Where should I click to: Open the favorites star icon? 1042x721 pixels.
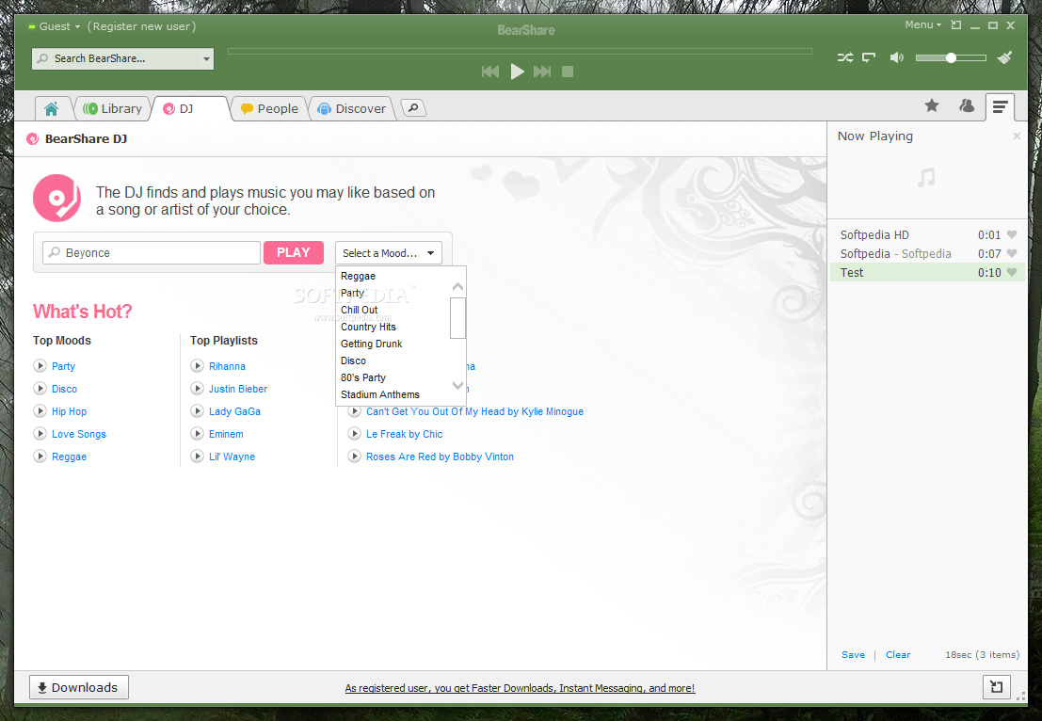click(x=932, y=105)
